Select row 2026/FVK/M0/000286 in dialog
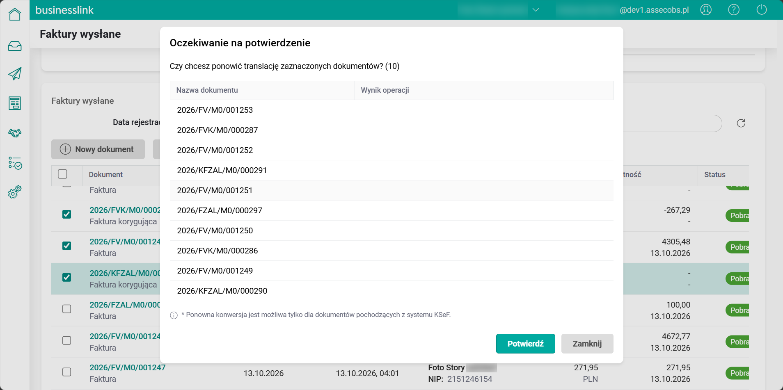Image resolution: width=783 pixels, height=390 pixels. (x=391, y=251)
